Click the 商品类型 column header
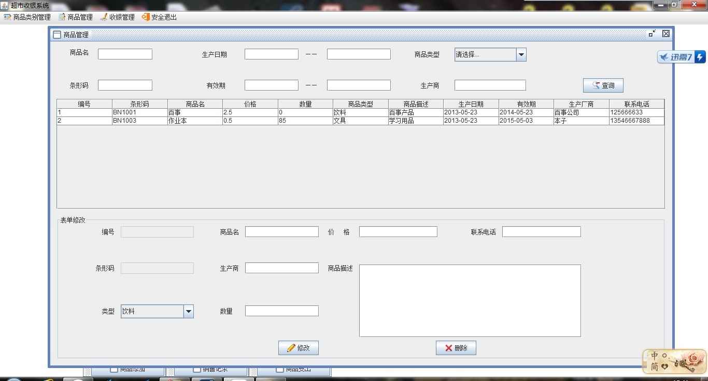 (361, 104)
